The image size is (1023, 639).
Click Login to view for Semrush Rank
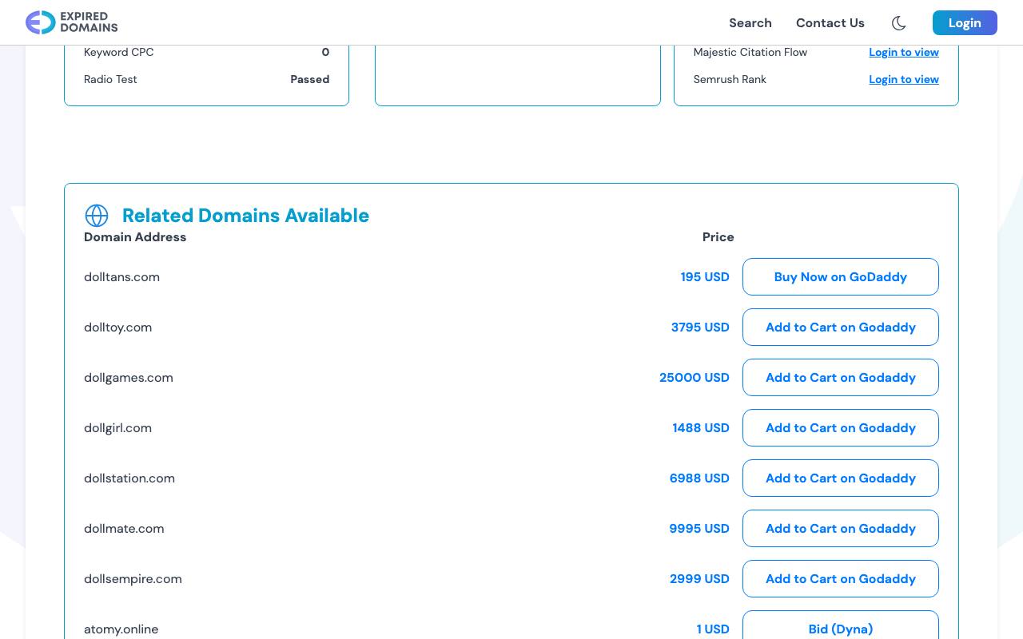point(904,79)
